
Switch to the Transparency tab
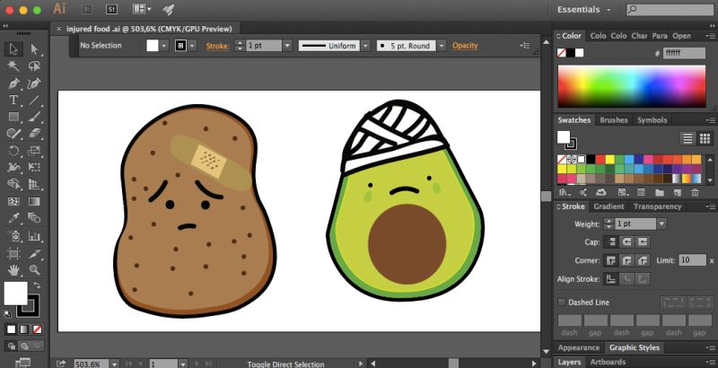658,206
